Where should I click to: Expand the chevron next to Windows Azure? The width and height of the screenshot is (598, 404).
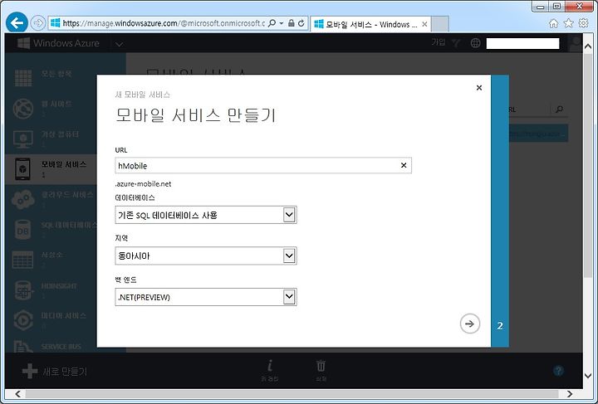pos(119,44)
